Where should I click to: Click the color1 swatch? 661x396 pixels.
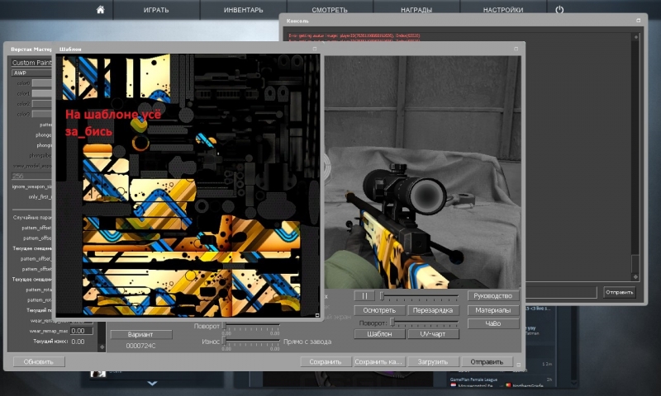pyautogui.click(x=42, y=93)
